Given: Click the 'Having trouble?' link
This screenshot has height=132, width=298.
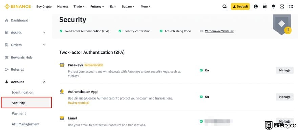Looking at the screenshot, I should 79,103.
